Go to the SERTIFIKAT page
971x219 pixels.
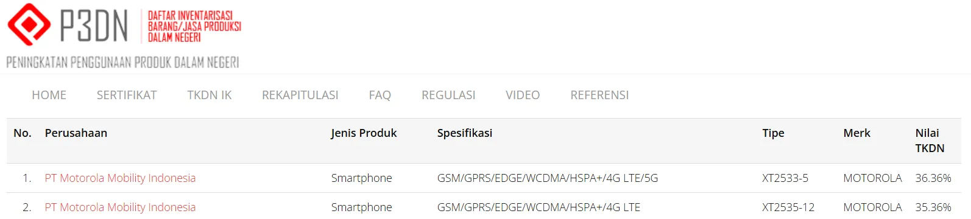(127, 95)
